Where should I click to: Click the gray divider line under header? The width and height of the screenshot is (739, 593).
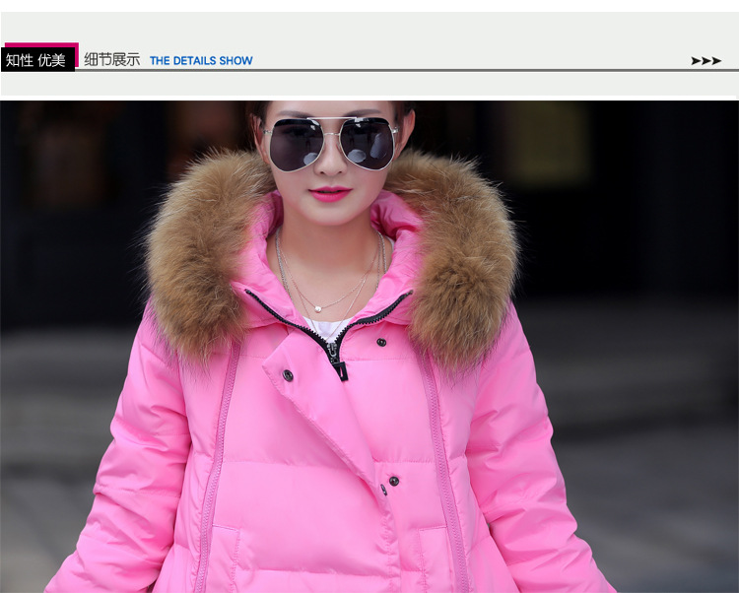tap(394, 70)
